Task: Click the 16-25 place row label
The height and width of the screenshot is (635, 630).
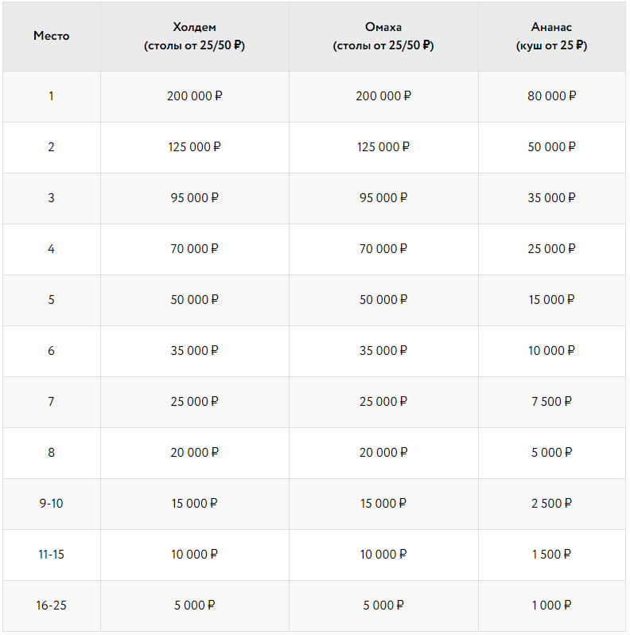Action: point(51,606)
